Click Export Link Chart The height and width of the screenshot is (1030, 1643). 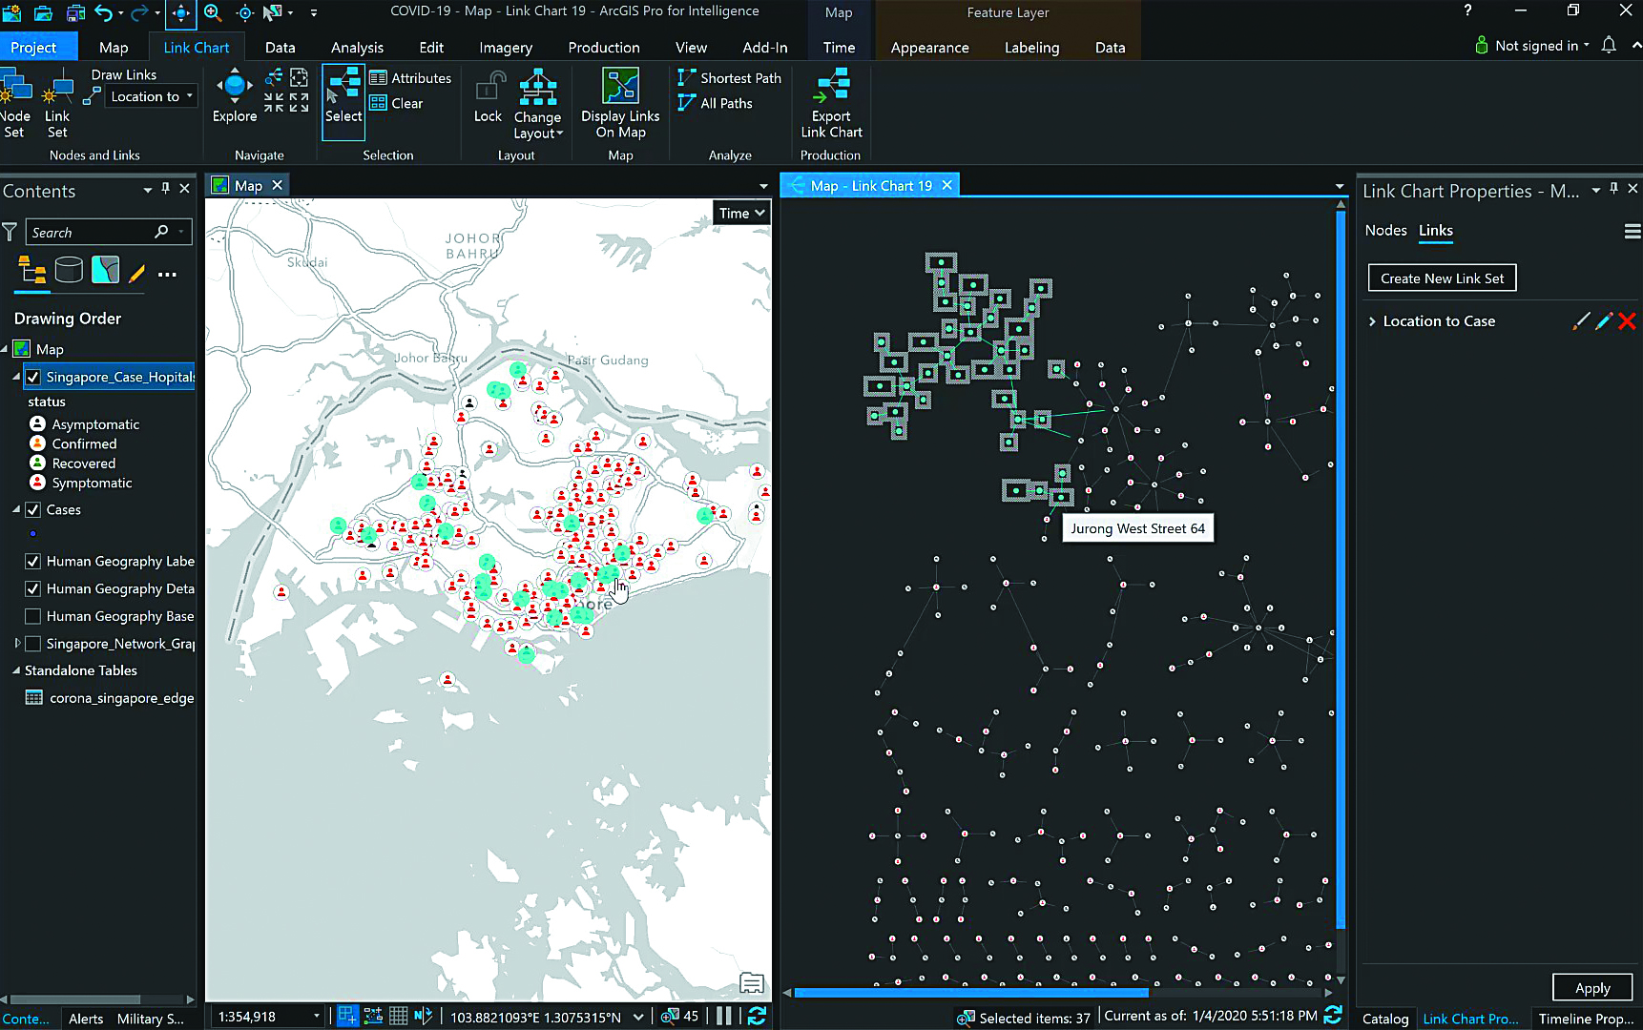831,103
